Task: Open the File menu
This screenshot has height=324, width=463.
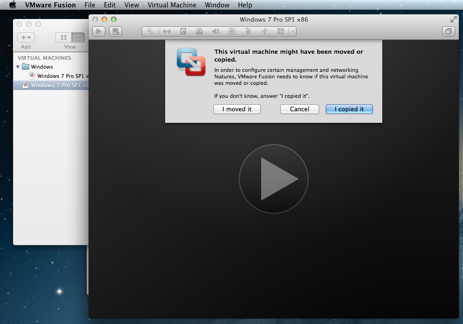Action: [x=90, y=5]
